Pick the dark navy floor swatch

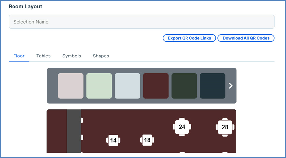tap(213, 86)
